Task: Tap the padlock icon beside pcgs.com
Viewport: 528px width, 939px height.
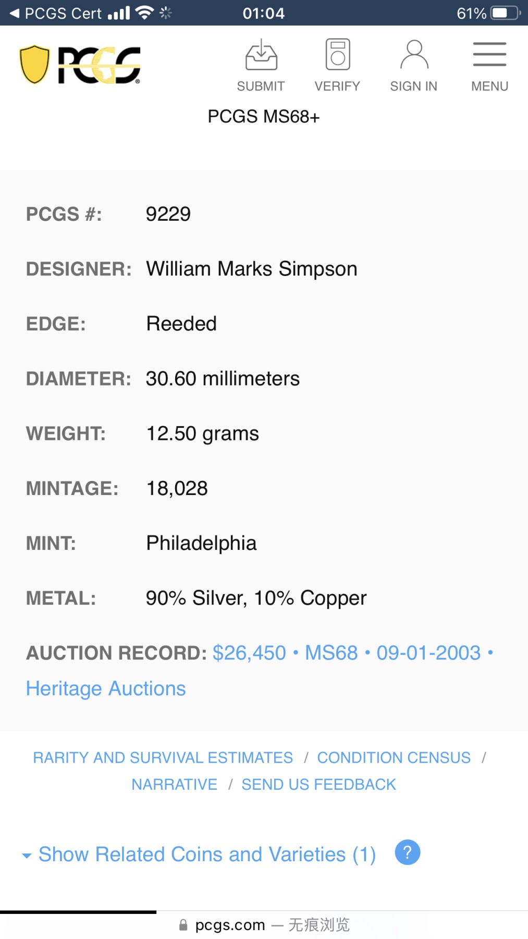Action: pyautogui.click(x=183, y=925)
